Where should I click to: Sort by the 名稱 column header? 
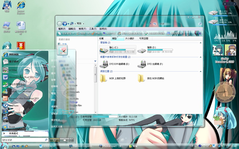[x=104, y=39]
